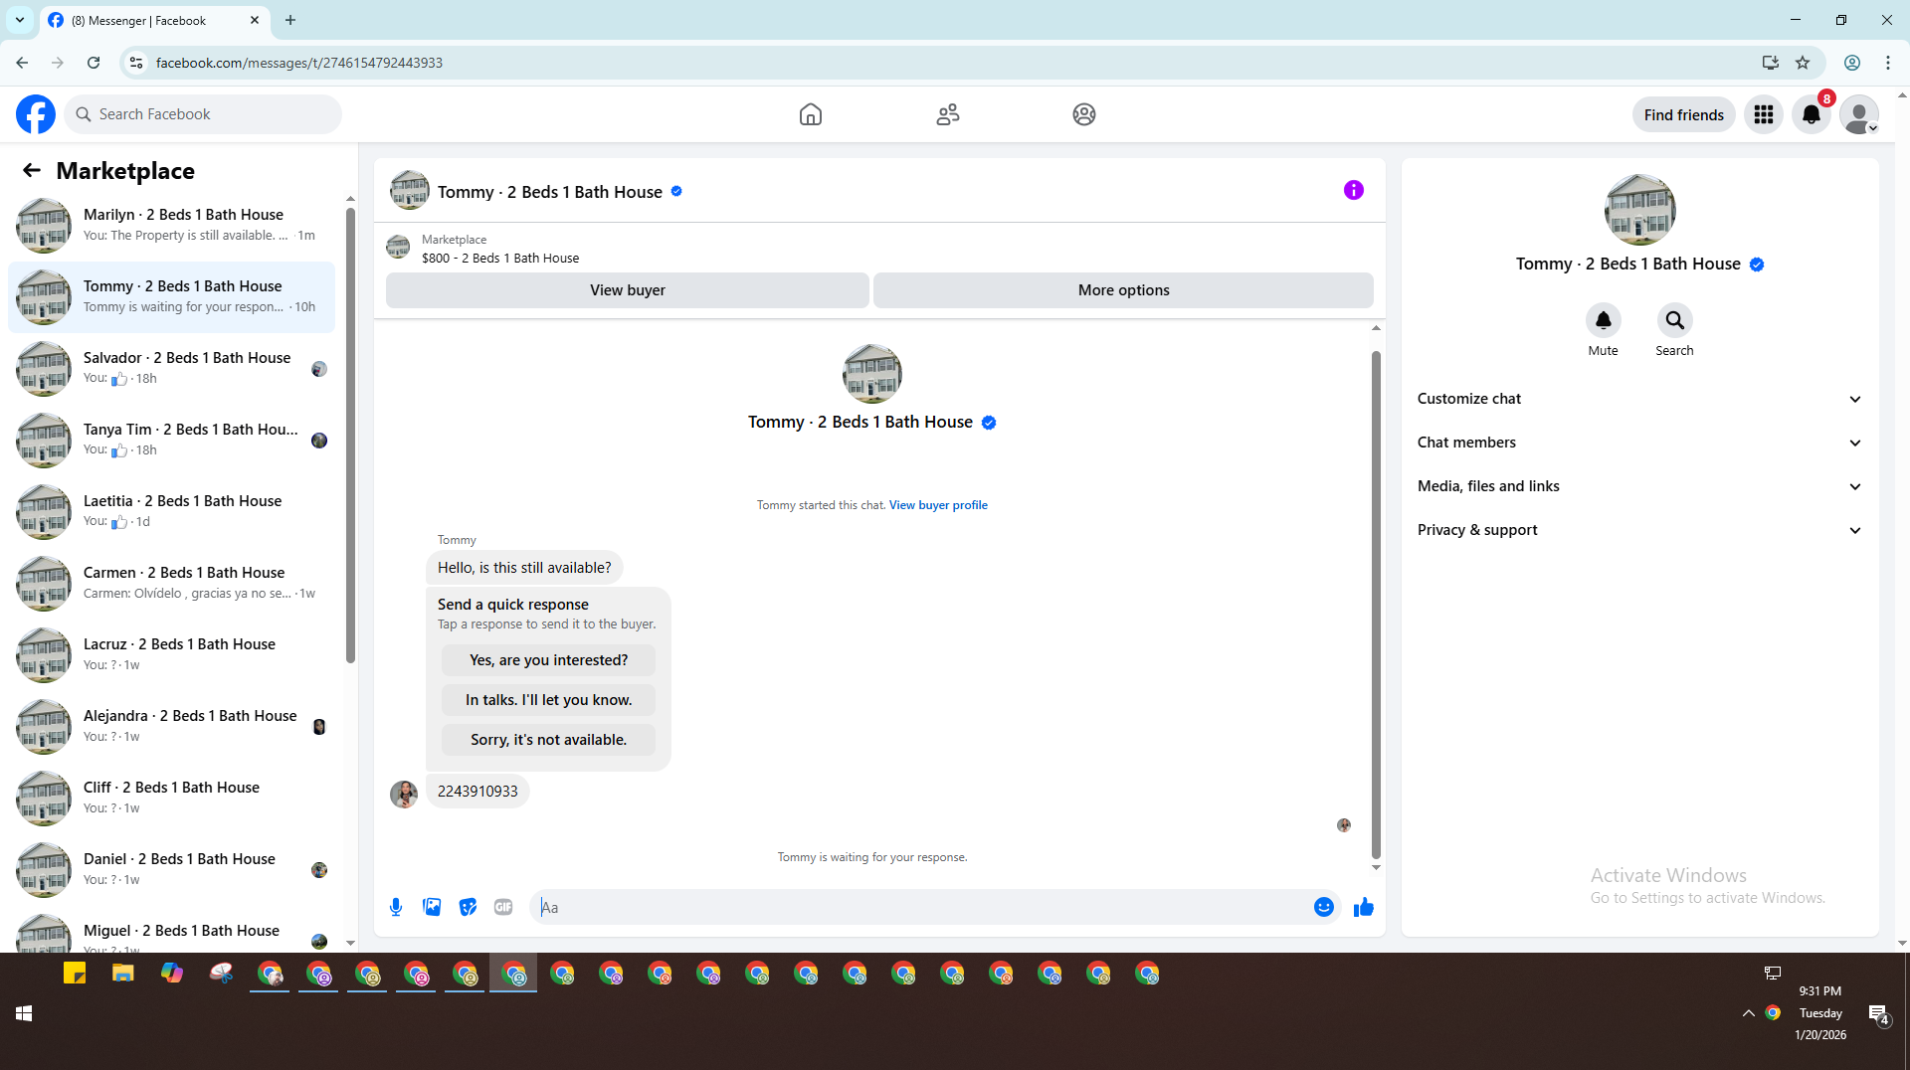Send a thumbs-up like

(1364, 907)
